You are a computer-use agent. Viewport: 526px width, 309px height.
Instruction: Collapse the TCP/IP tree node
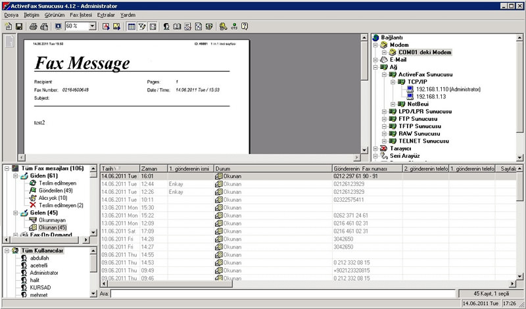392,82
